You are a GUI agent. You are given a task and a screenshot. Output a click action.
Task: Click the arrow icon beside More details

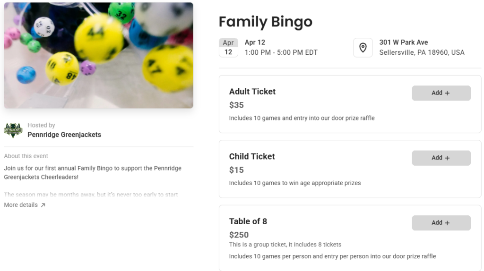click(x=43, y=205)
